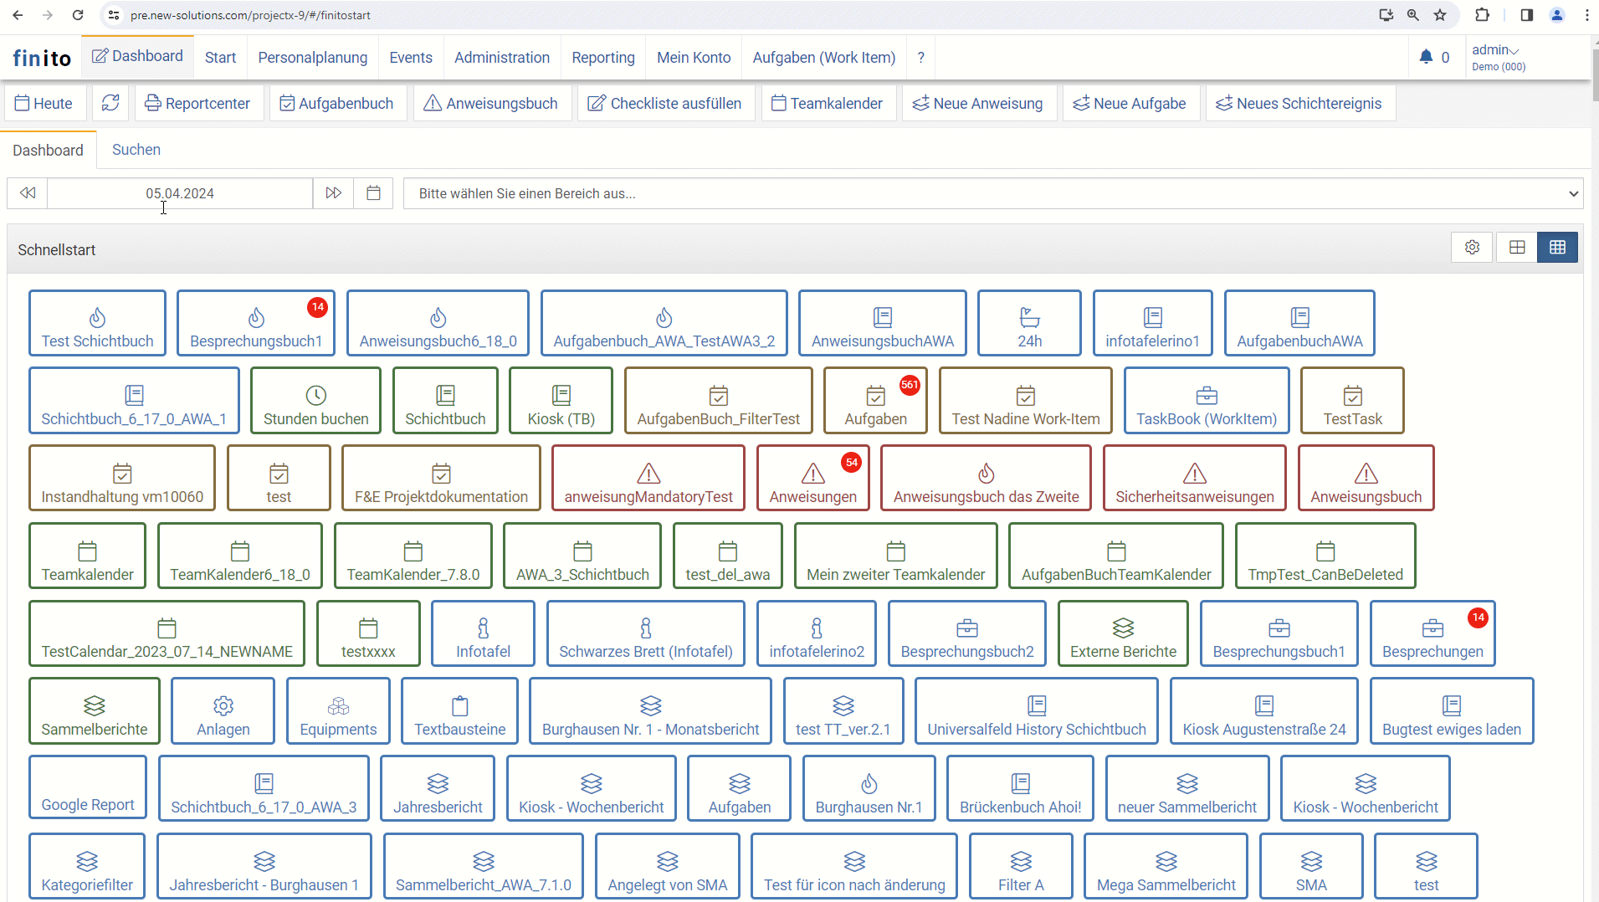Click the notification bell icon
Image resolution: width=1599 pixels, height=902 pixels.
point(1426,57)
